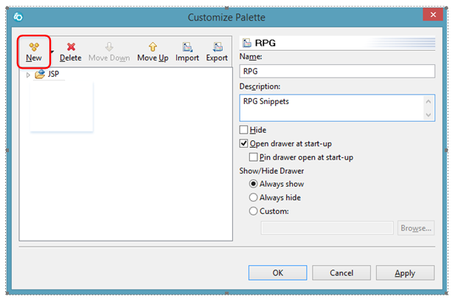Check Pin drawer open at start-up
Image resolution: width=455 pixels, height=302 pixels.
coord(254,157)
